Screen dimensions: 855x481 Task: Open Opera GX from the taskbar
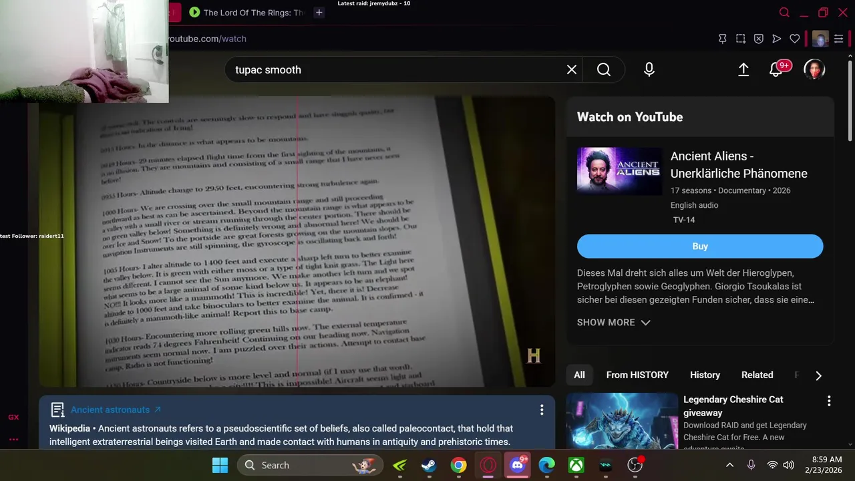[x=488, y=465]
